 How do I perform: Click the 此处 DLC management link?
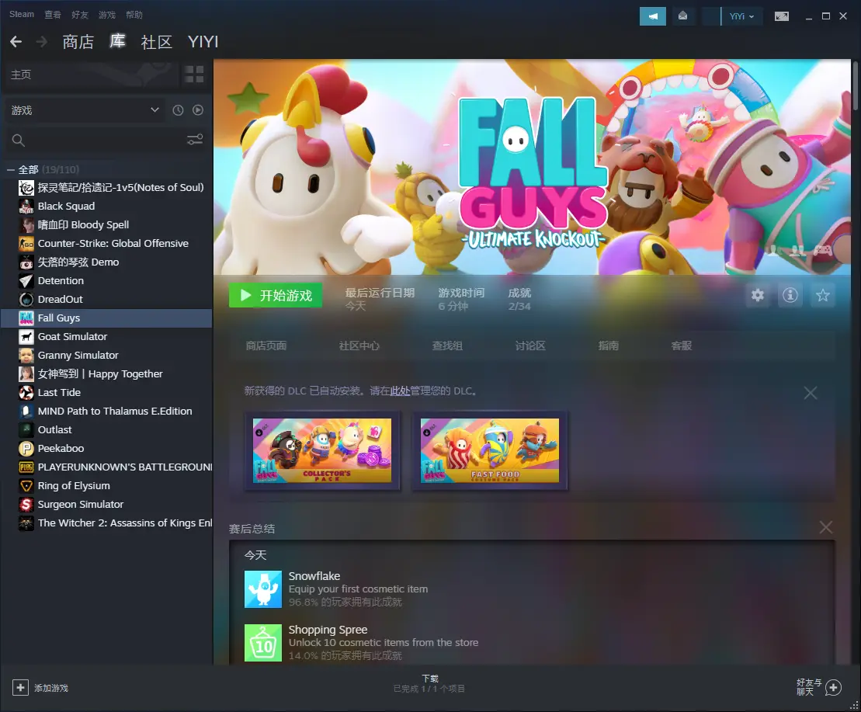400,391
